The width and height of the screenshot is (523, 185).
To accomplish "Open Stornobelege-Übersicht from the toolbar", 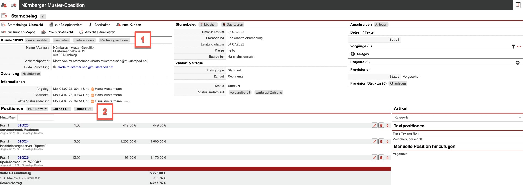I will coord(22,25).
